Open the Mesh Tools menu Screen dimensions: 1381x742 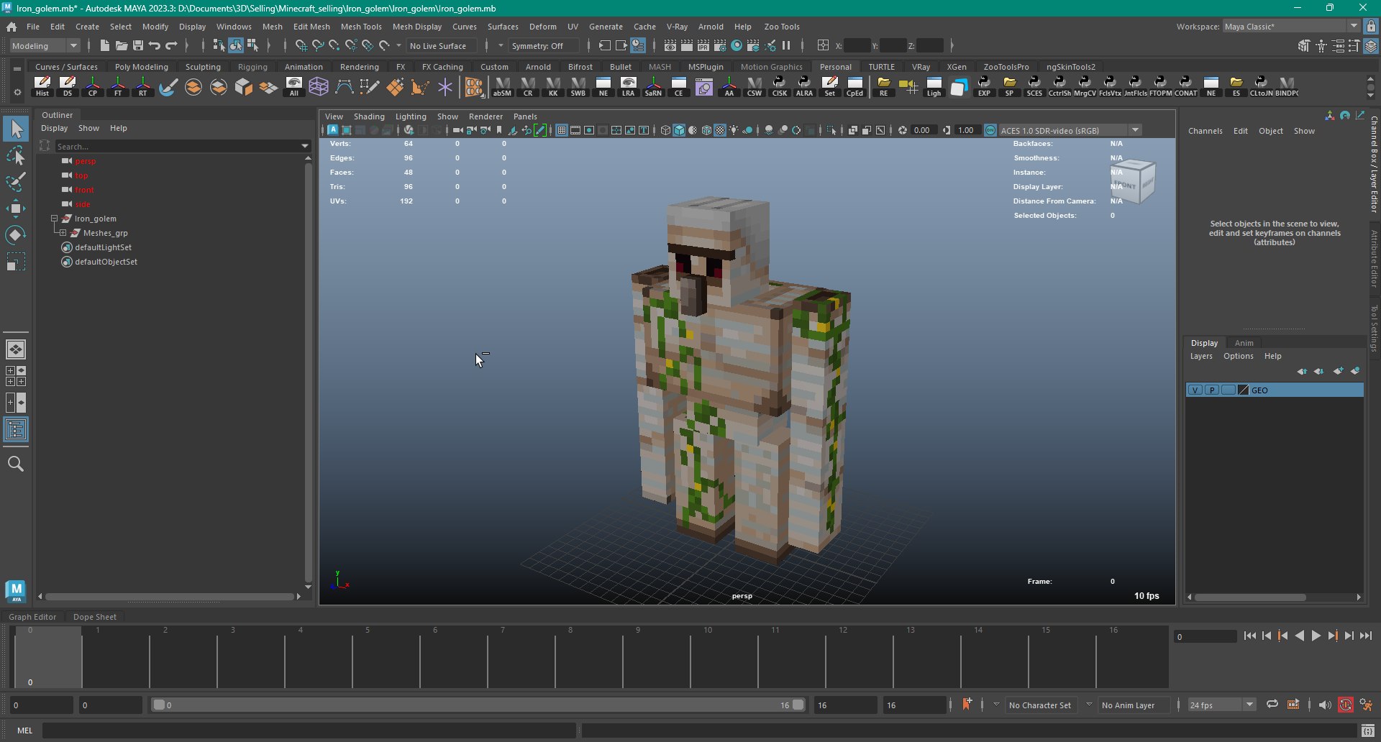(x=361, y=27)
